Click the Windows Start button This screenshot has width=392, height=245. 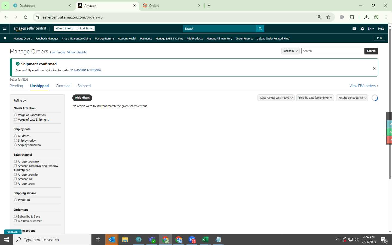[x=7, y=240]
